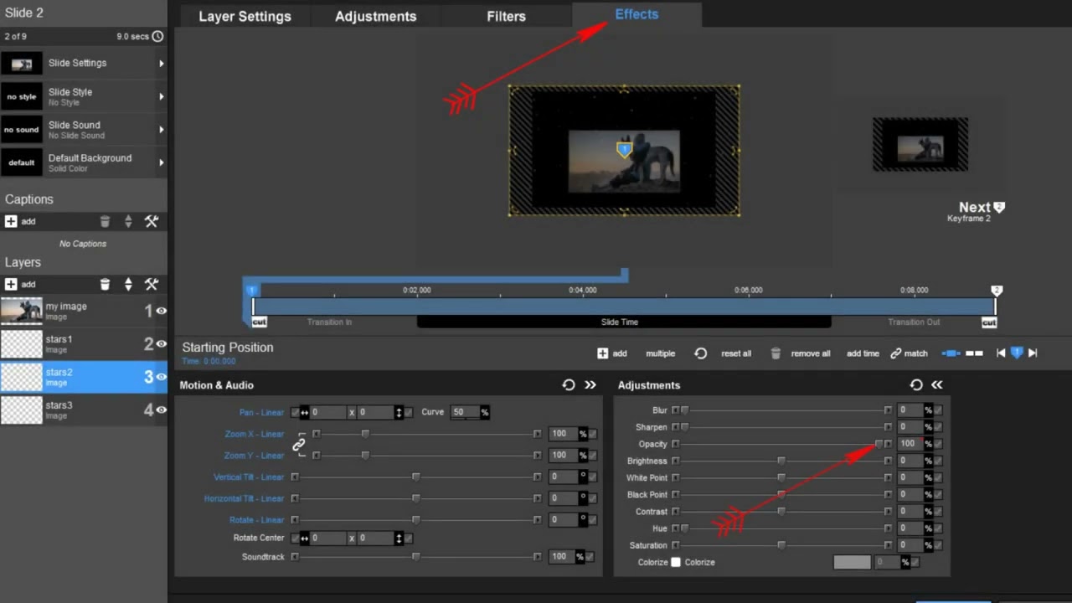Open Pan - Linear motion type menu

click(x=261, y=412)
